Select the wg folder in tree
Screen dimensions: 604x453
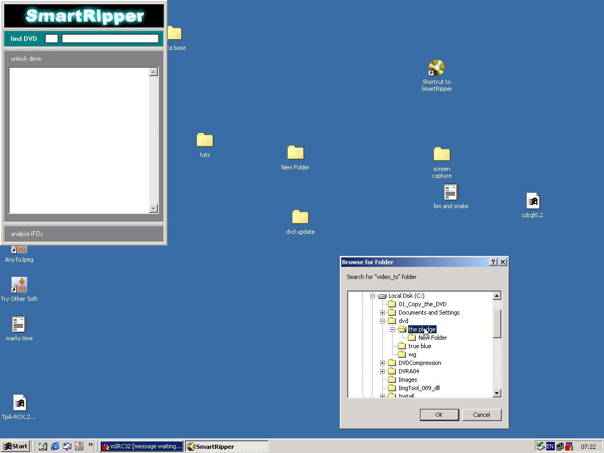pyautogui.click(x=412, y=354)
